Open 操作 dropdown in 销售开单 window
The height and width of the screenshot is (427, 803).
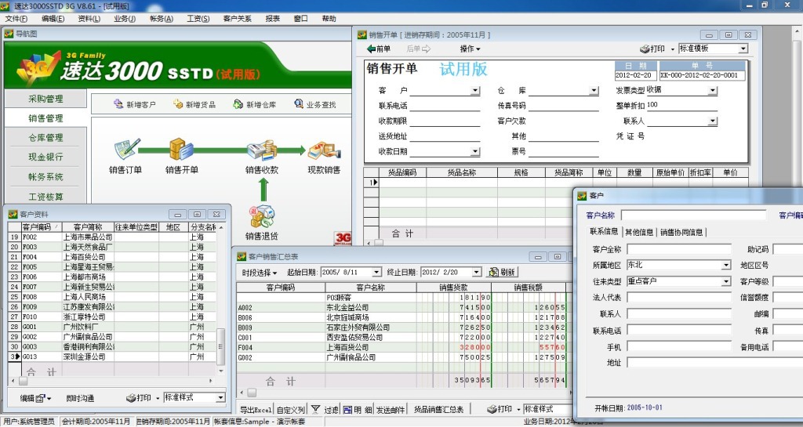pyautogui.click(x=471, y=49)
